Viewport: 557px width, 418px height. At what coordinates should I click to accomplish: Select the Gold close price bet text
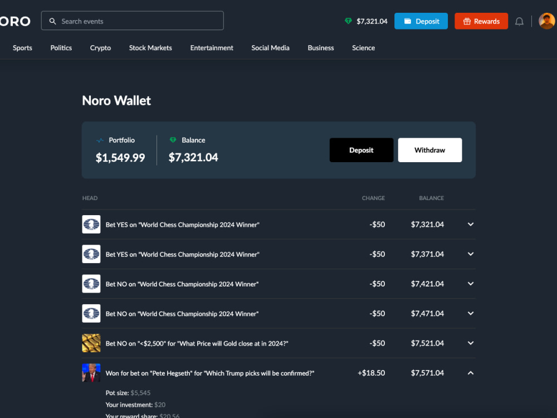point(197,343)
